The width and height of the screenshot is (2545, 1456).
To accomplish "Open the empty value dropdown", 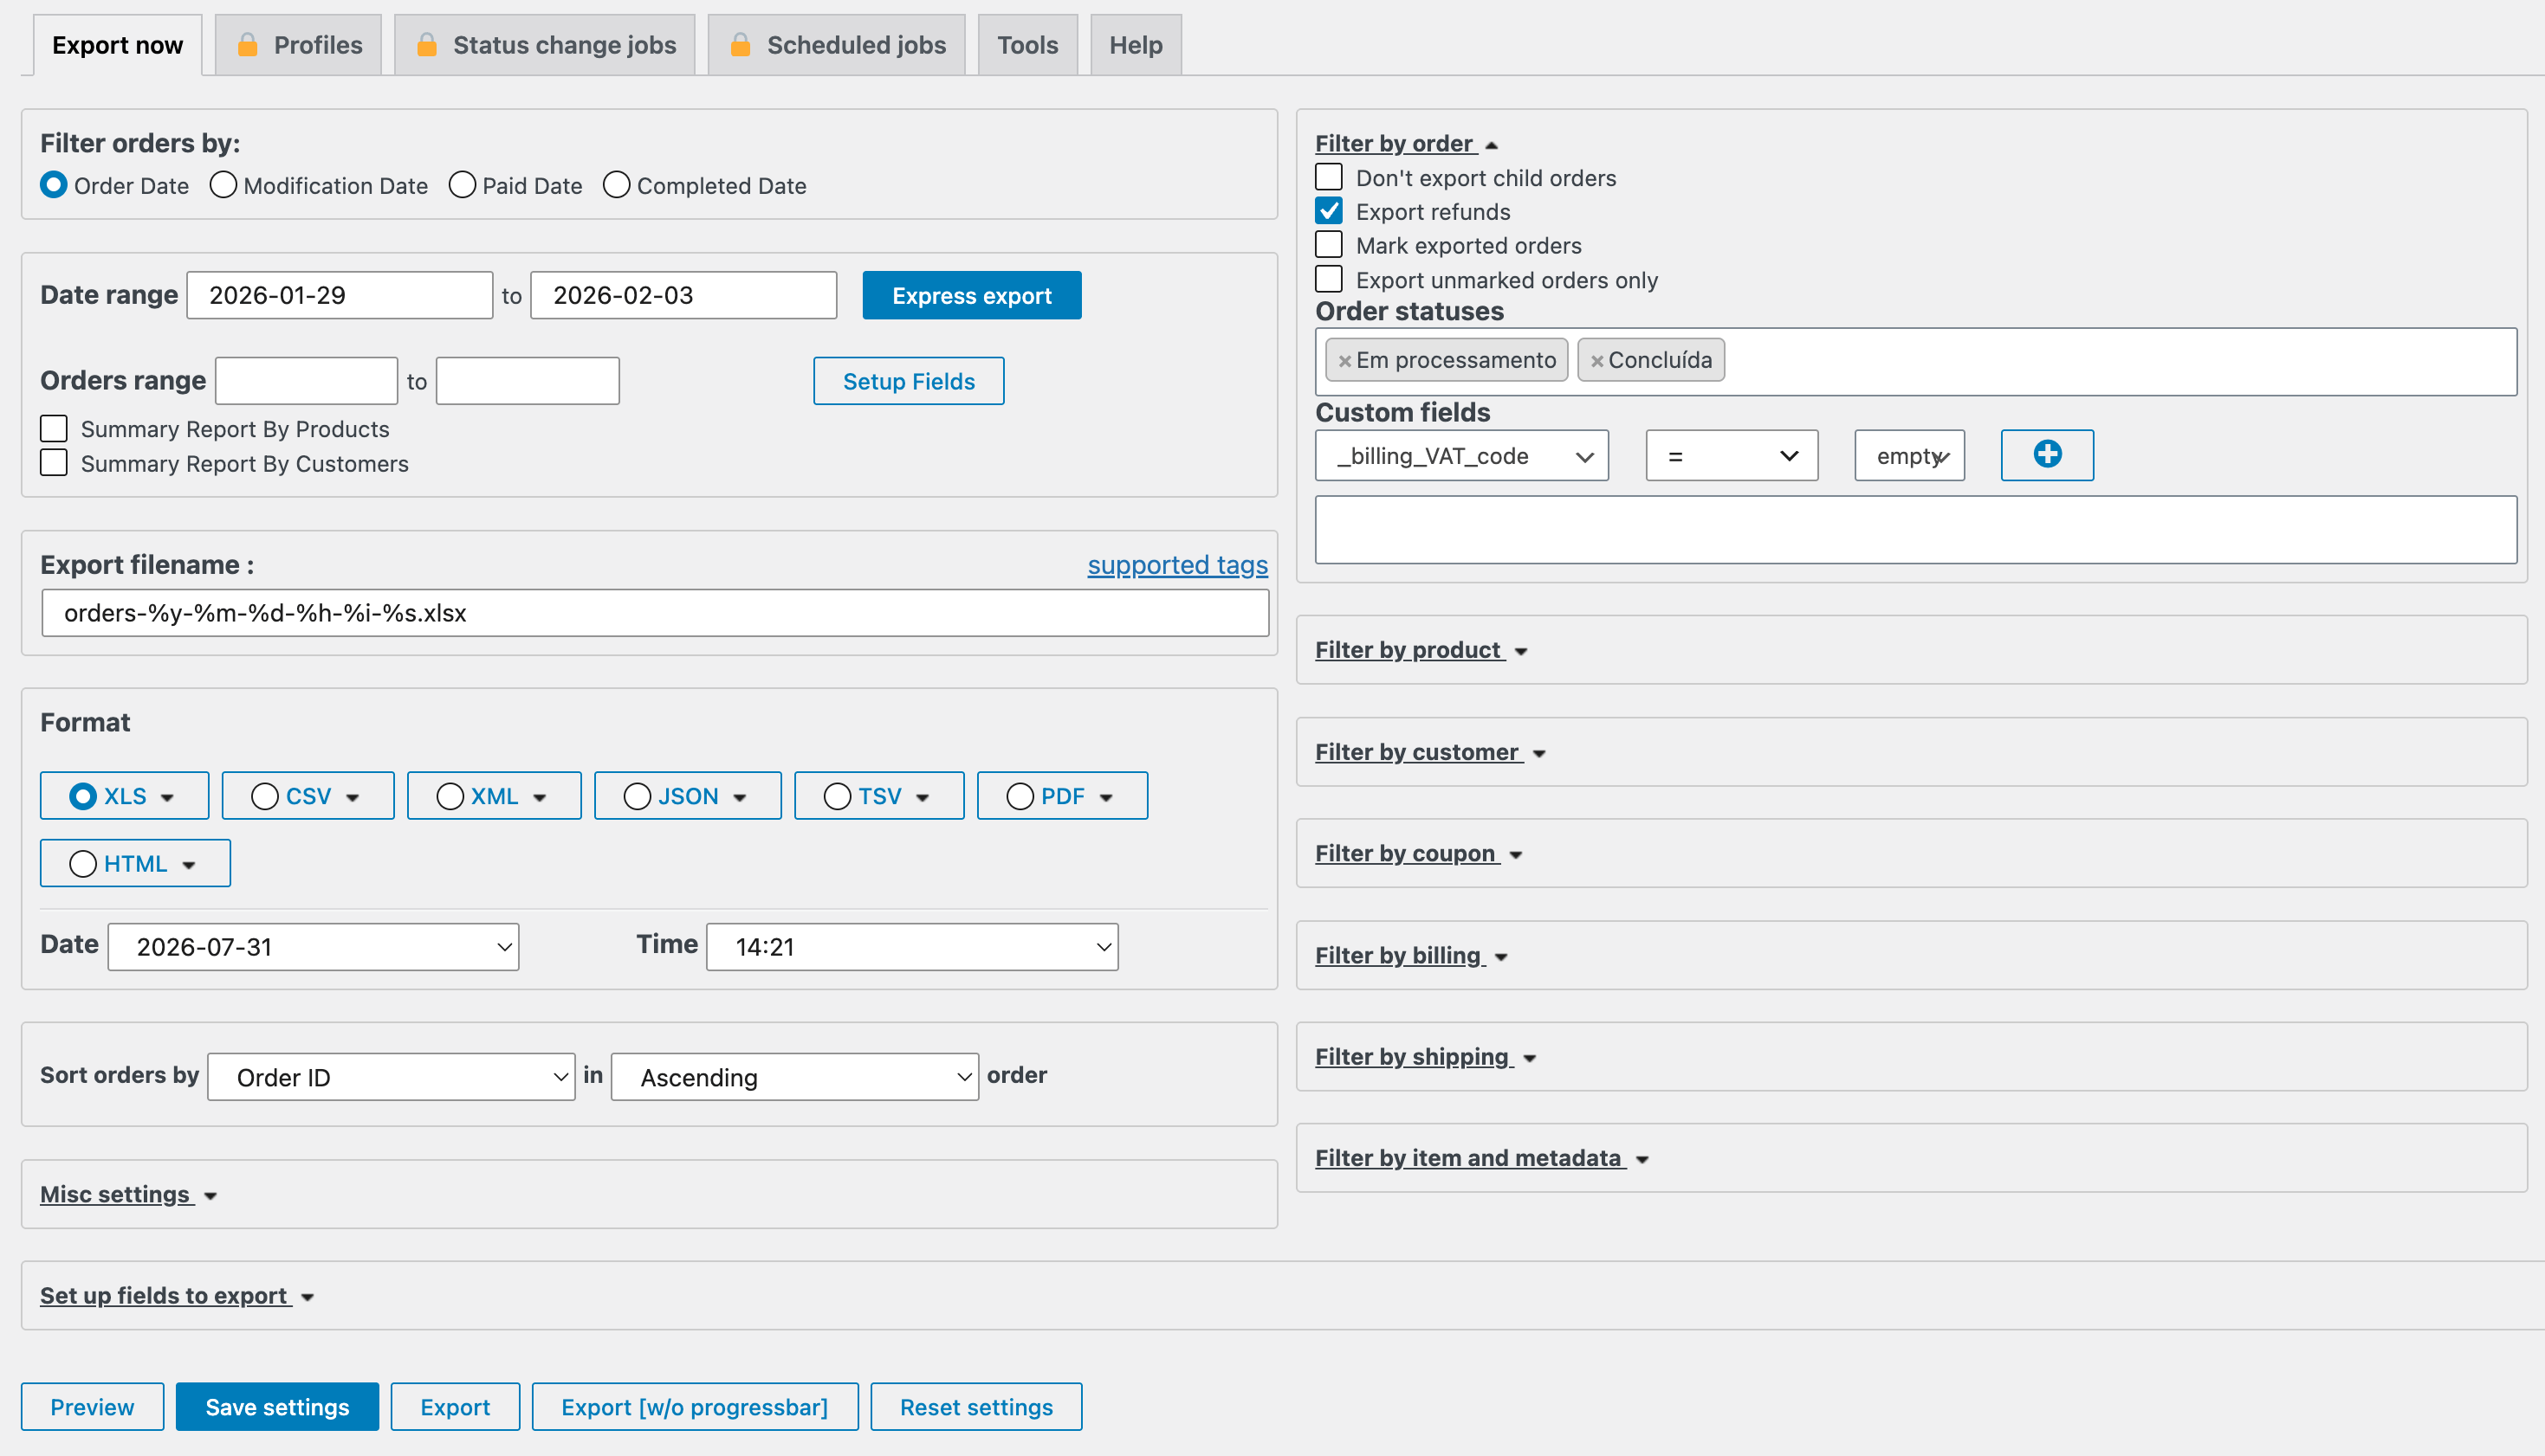I will 1909,456.
